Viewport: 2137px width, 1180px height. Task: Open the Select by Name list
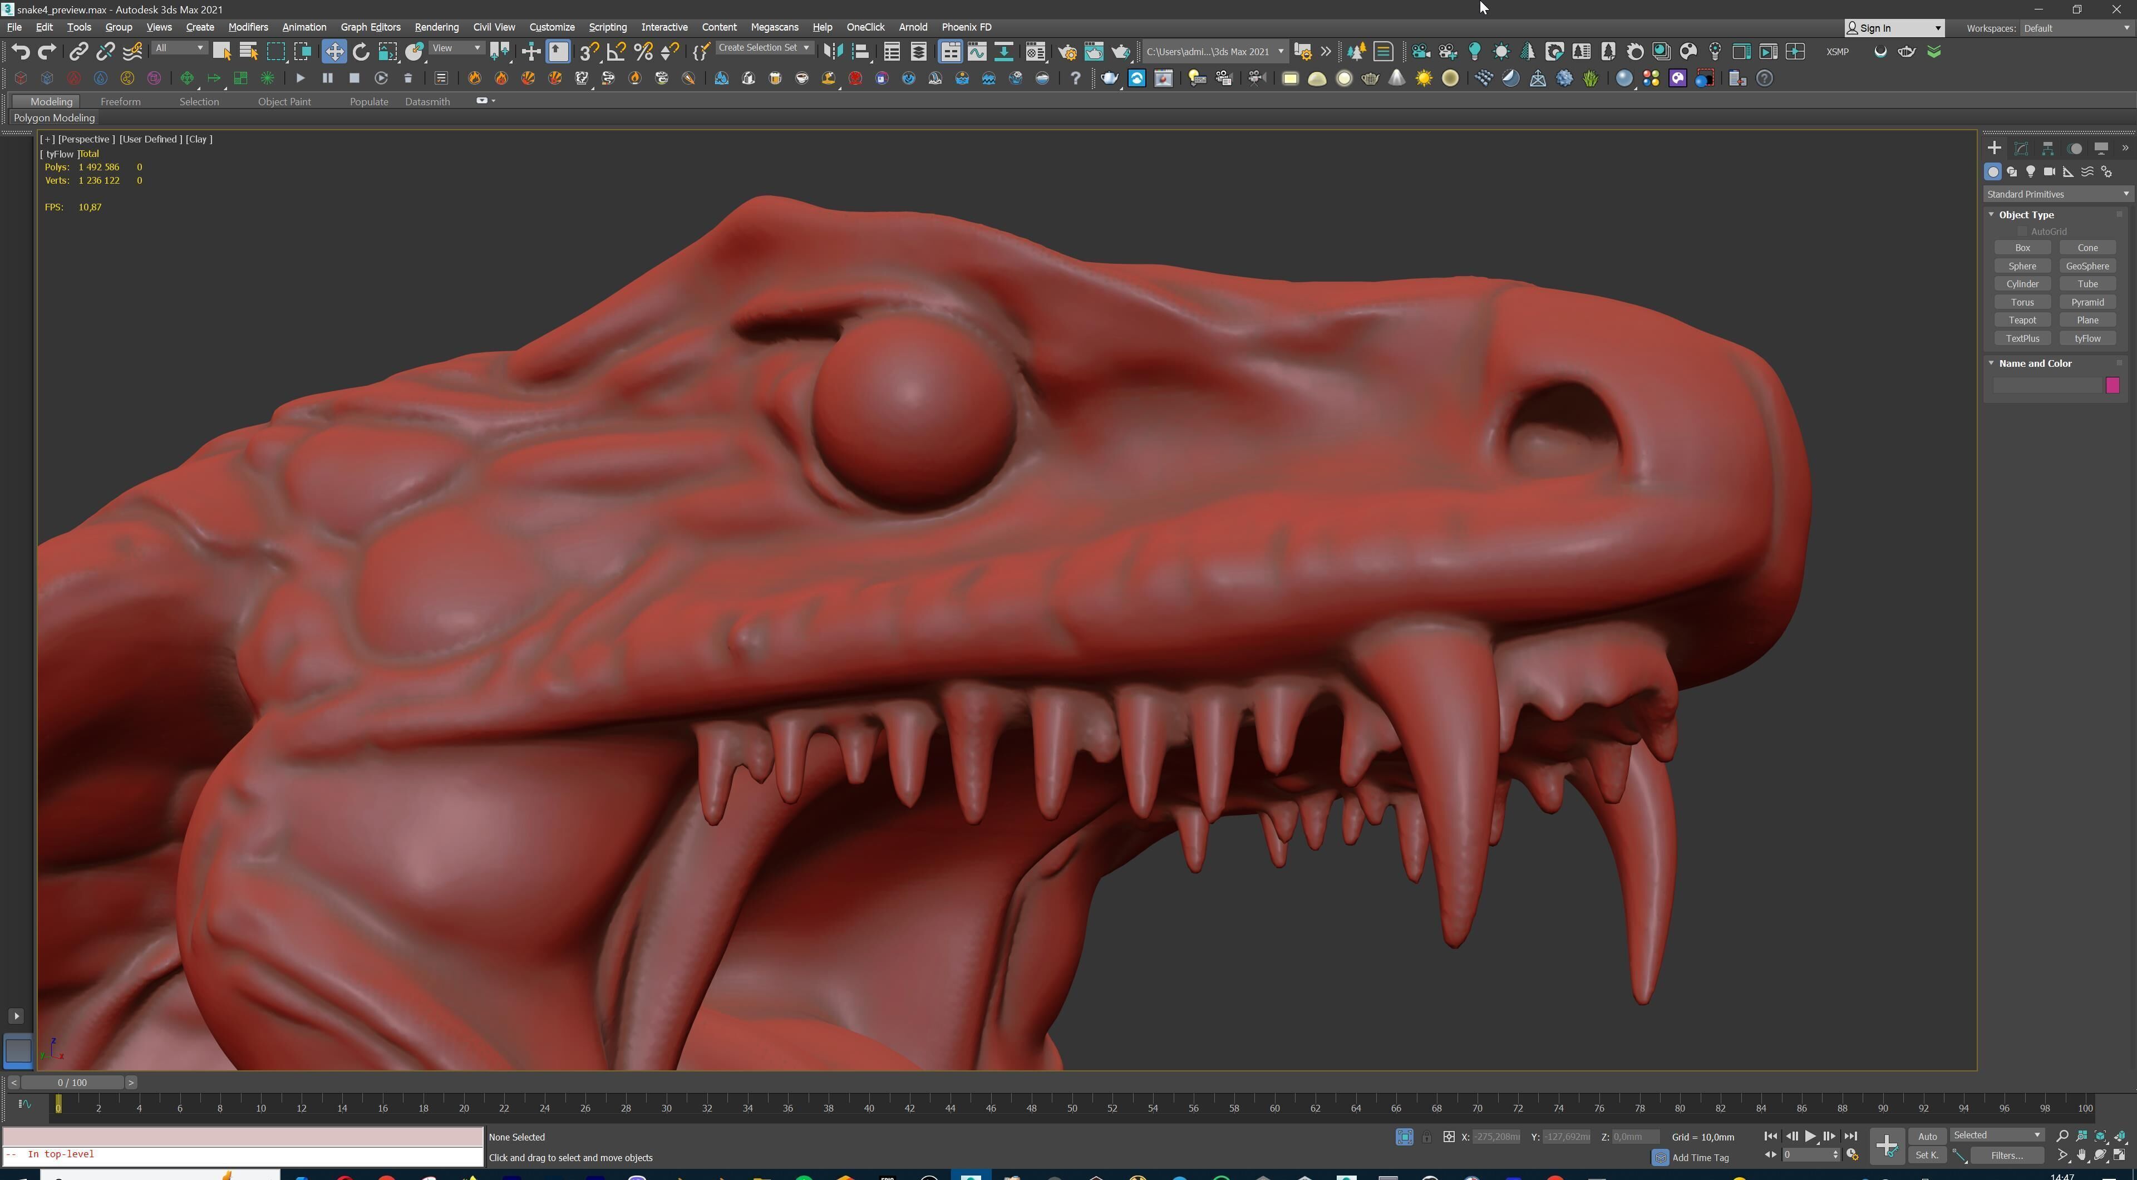tap(248, 51)
